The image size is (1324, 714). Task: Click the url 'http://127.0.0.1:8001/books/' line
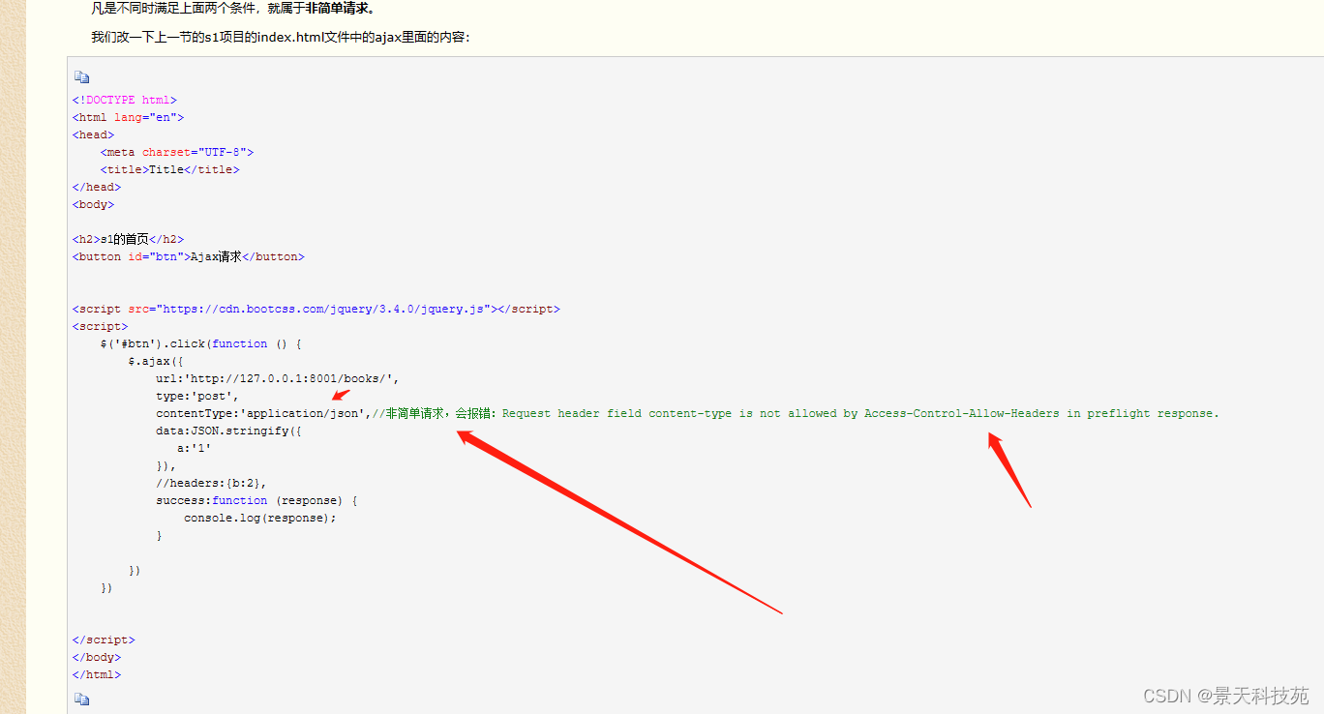(x=278, y=378)
